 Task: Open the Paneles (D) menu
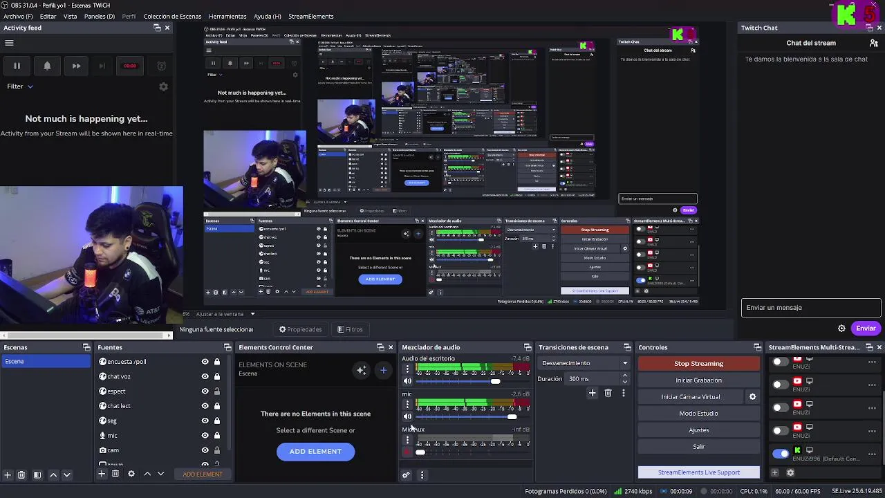click(100, 16)
